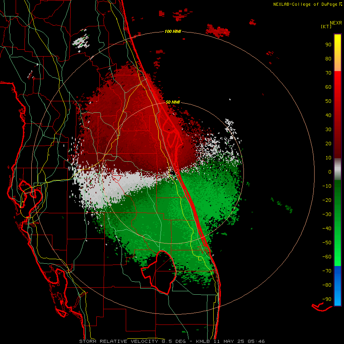The height and width of the screenshot is (344, 344).
Task: Click the -50 knot scale label
Action: point(327,243)
